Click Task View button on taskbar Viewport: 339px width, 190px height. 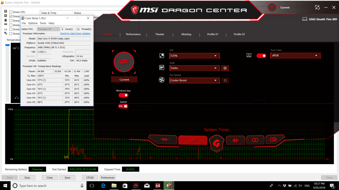tap(92, 186)
